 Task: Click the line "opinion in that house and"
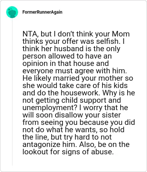point(65,63)
